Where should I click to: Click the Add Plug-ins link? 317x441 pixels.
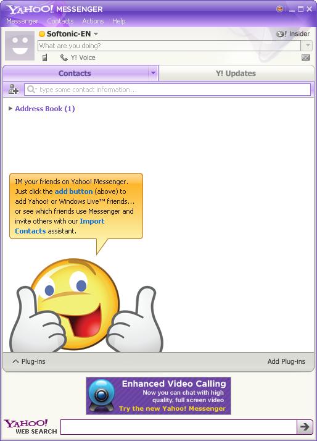pyautogui.click(x=286, y=361)
